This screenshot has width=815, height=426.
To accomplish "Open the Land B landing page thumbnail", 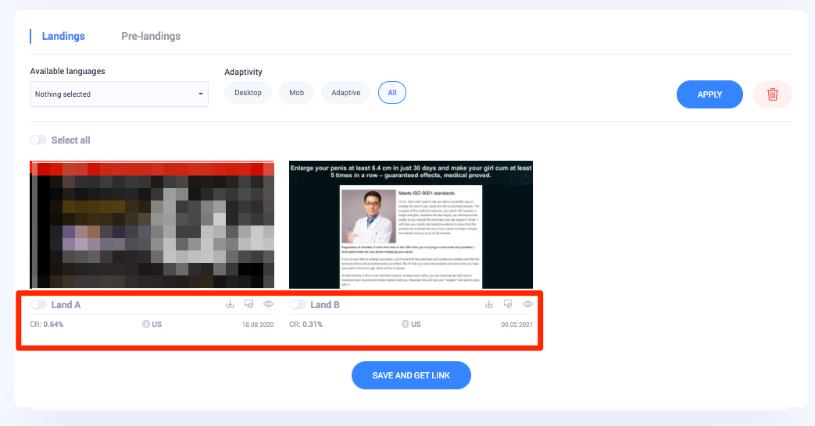I will (411, 225).
